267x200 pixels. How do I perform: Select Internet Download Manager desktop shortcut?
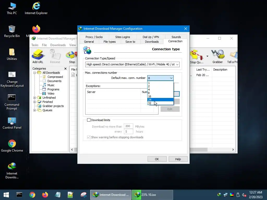(12, 171)
